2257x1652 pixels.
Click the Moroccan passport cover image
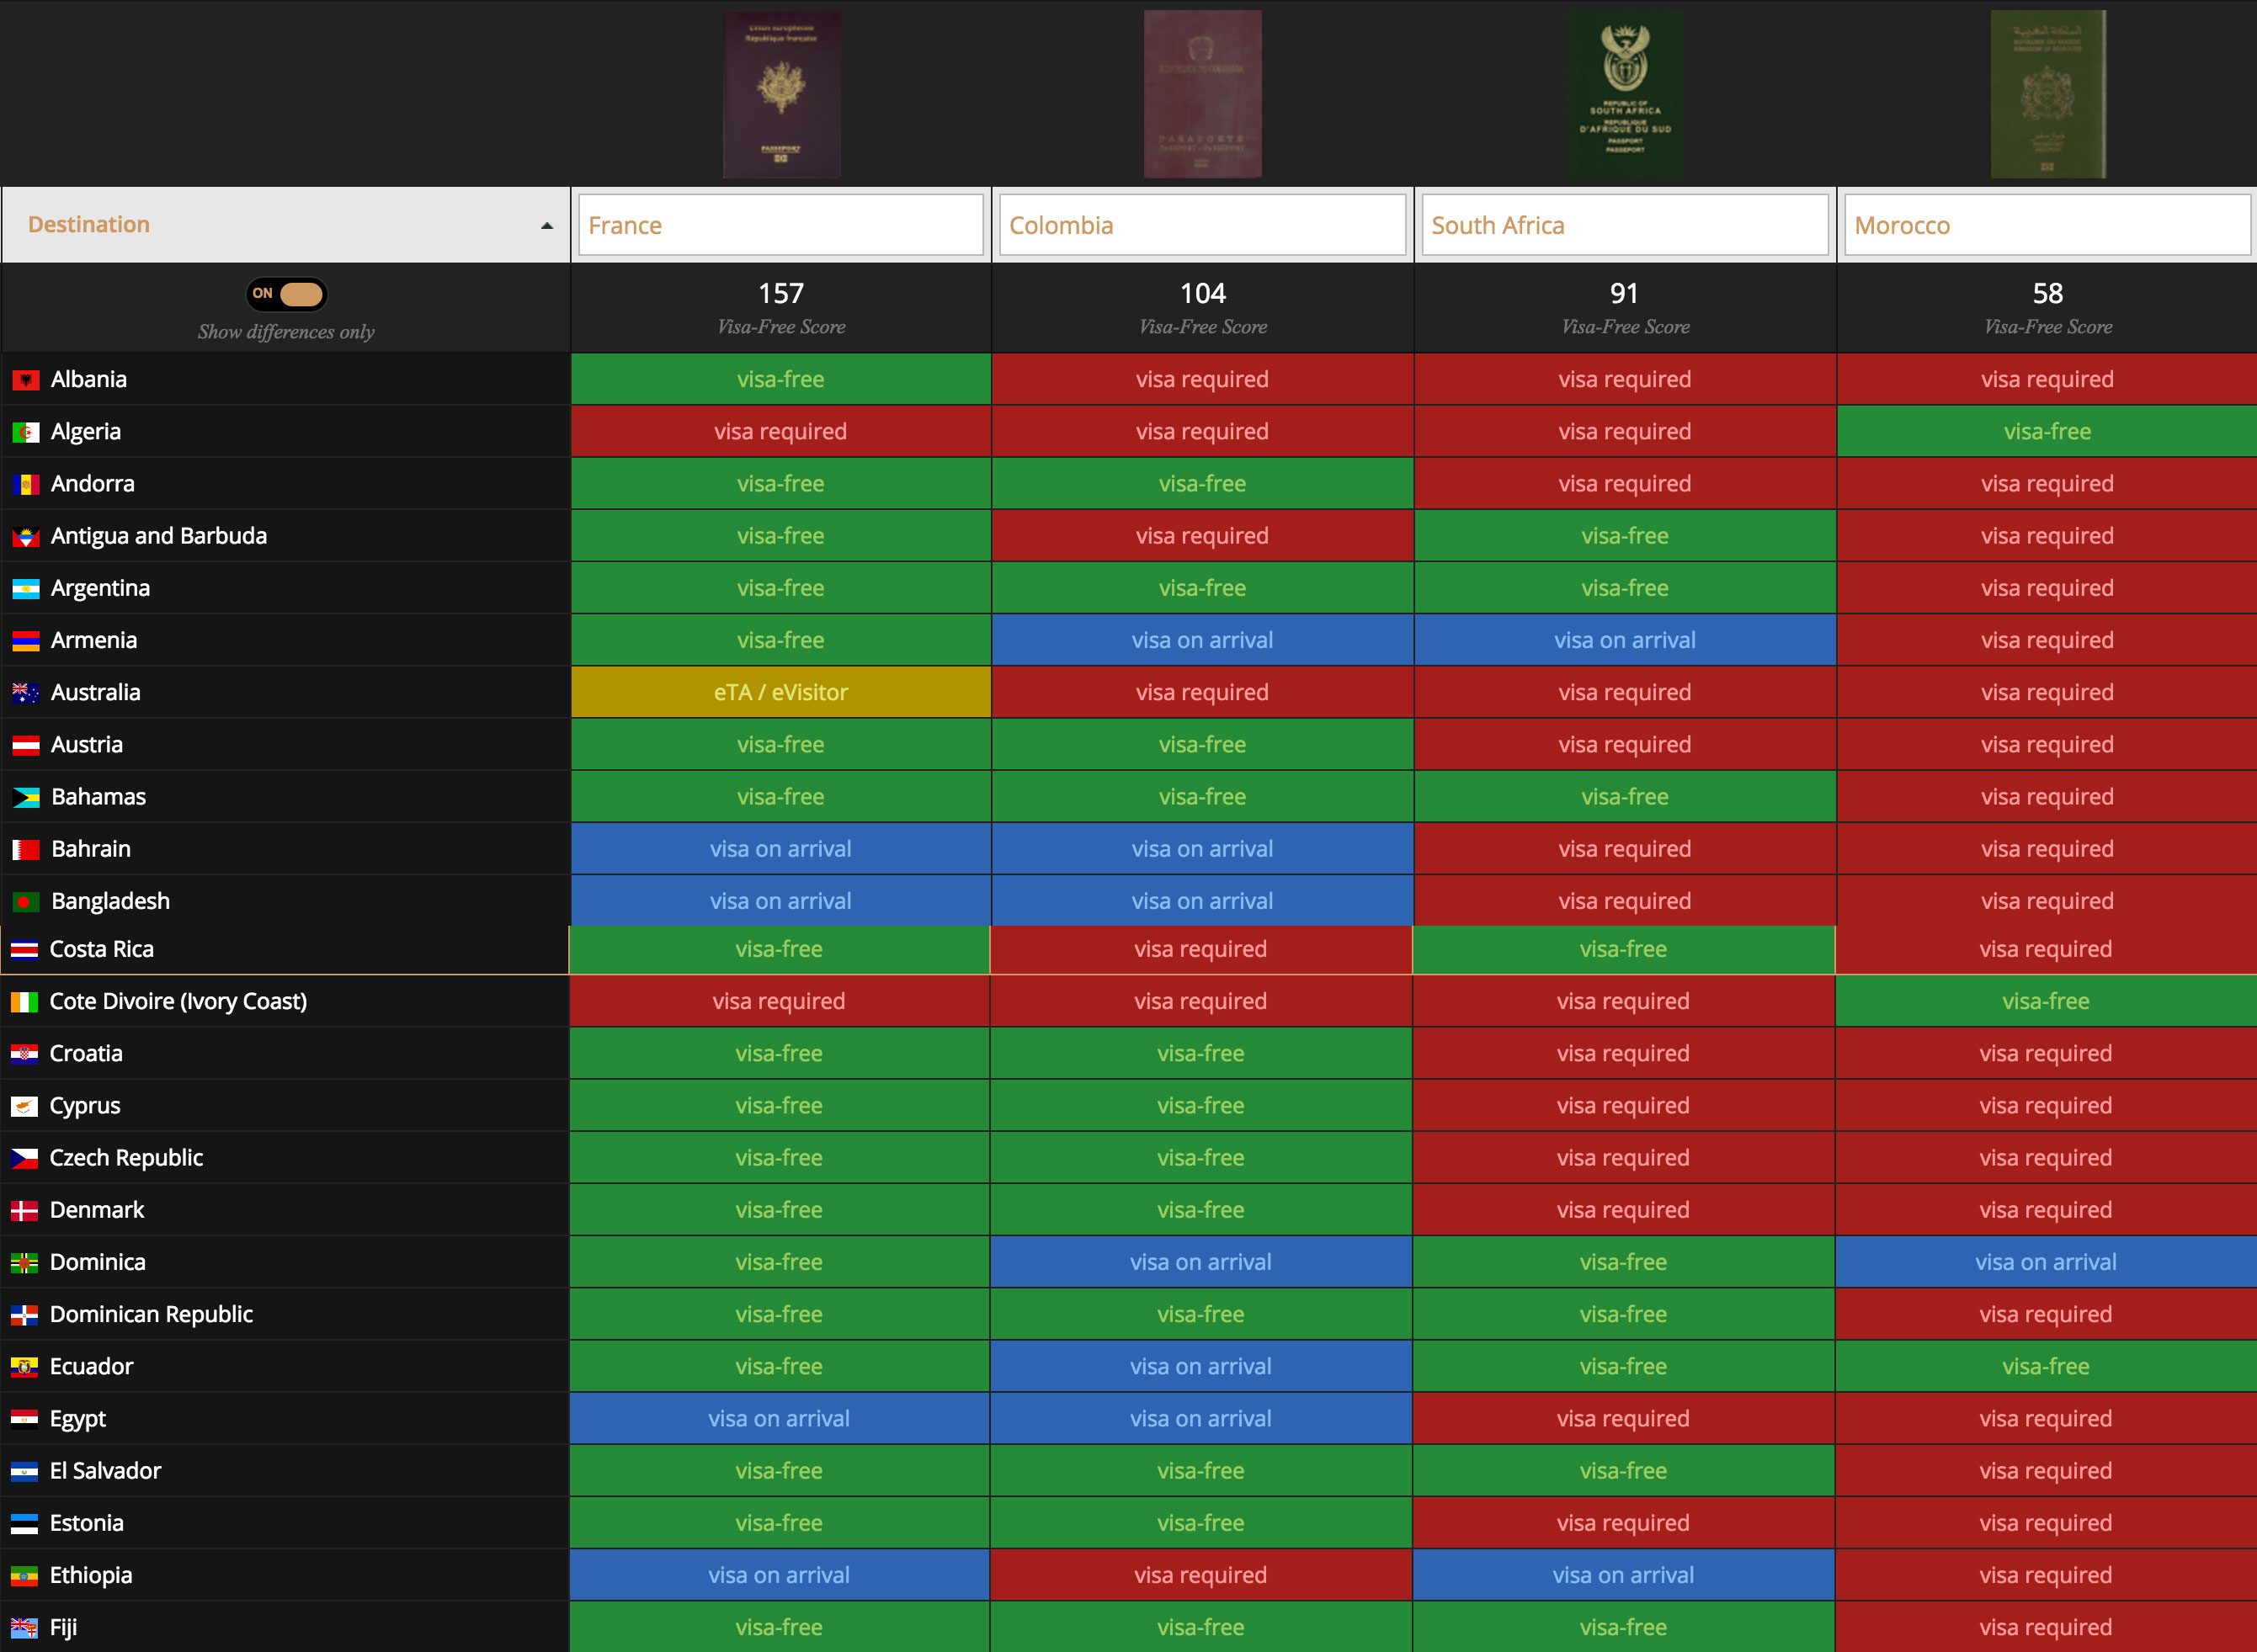point(2048,95)
